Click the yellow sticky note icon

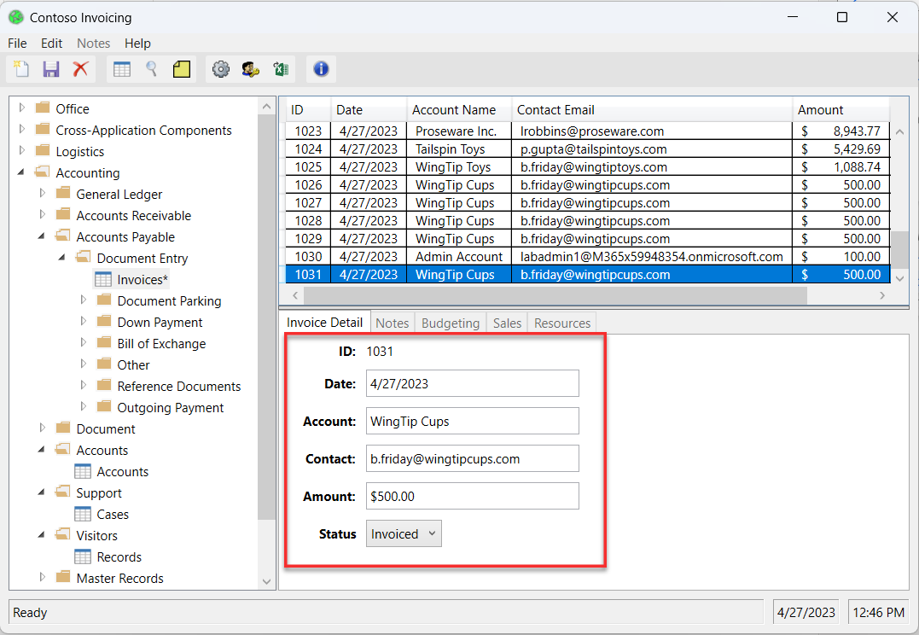coord(181,70)
